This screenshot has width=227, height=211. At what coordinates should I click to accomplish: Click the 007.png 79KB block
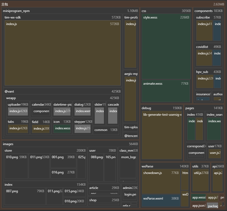25,196
